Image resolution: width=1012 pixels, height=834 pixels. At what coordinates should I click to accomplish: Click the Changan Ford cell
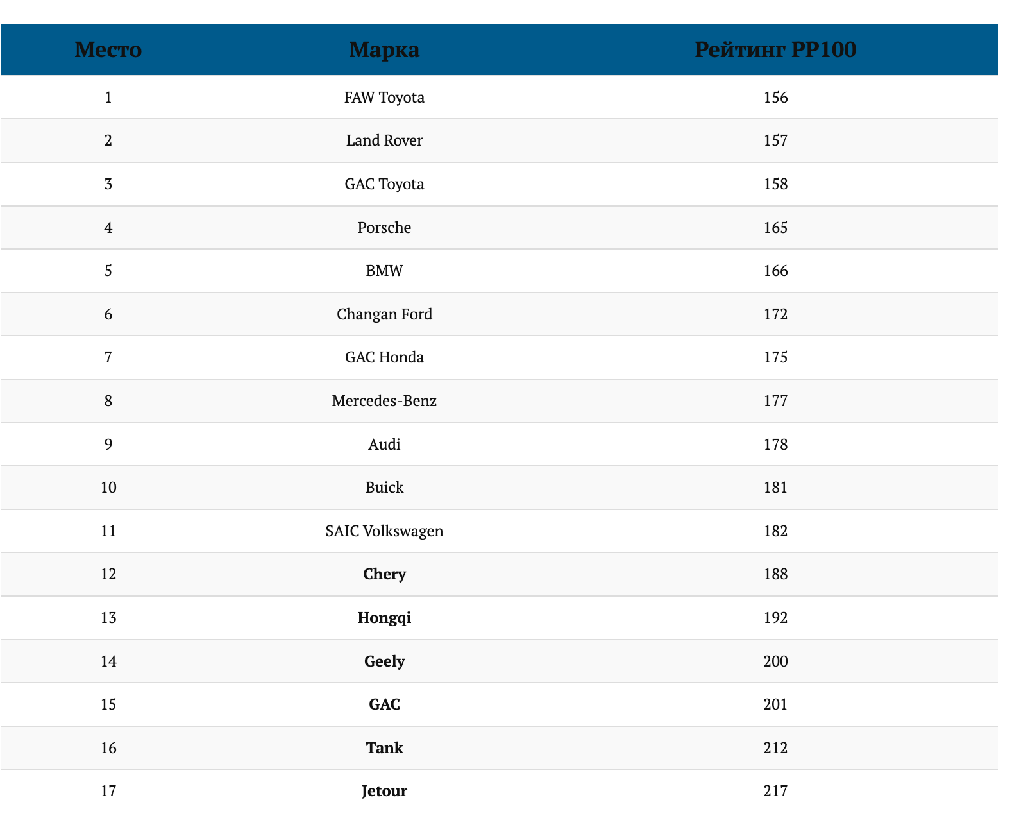pos(384,314)
